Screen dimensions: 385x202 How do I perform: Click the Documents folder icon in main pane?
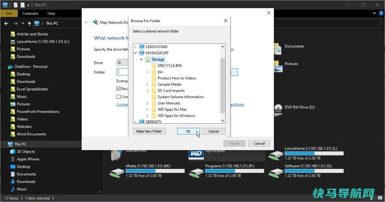278,49
